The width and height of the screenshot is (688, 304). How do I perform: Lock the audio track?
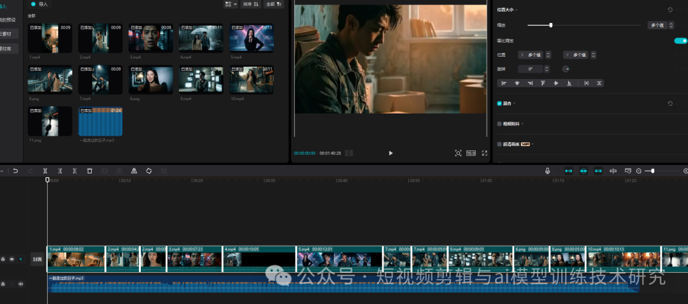tap(3, 284)
